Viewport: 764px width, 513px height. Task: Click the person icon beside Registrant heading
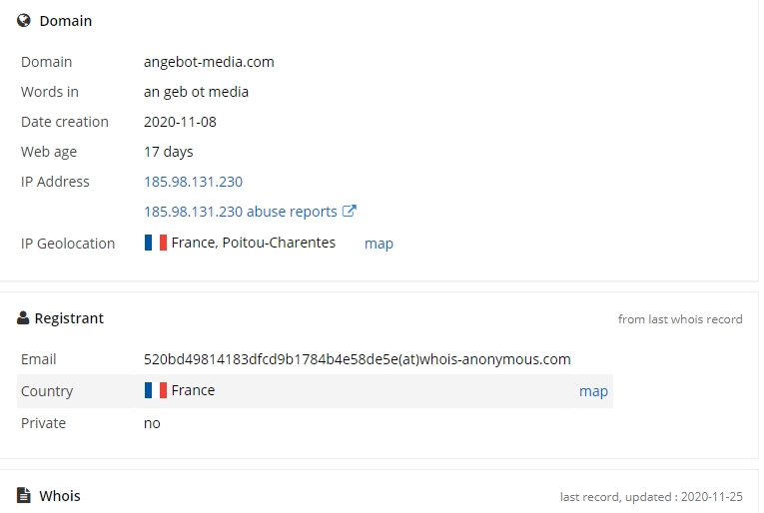[x=23, y=318]
